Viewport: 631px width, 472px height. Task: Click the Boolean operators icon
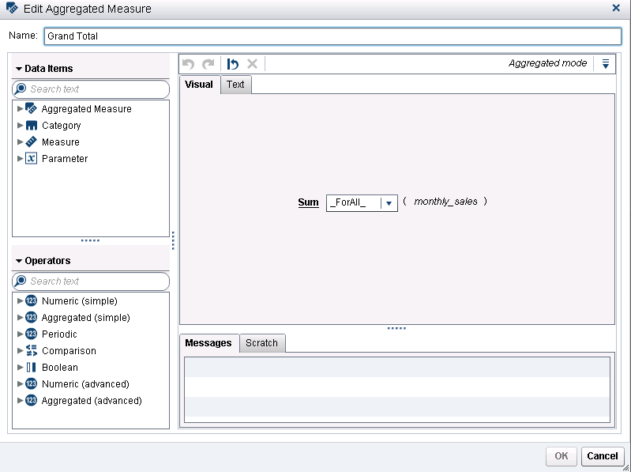31,367
